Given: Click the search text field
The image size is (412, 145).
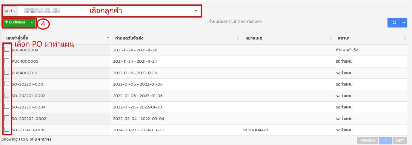Looking at the screenshot, I should (x=296, y=22).
